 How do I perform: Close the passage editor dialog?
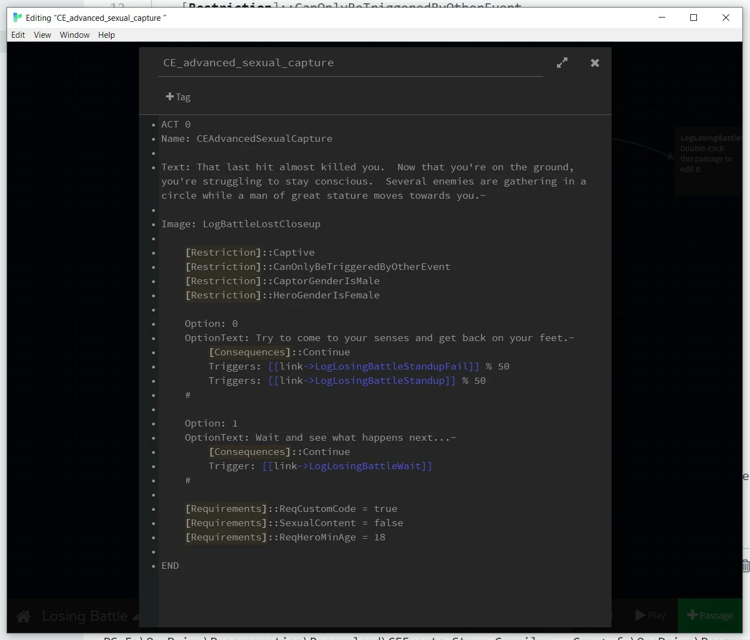[595, 63]
